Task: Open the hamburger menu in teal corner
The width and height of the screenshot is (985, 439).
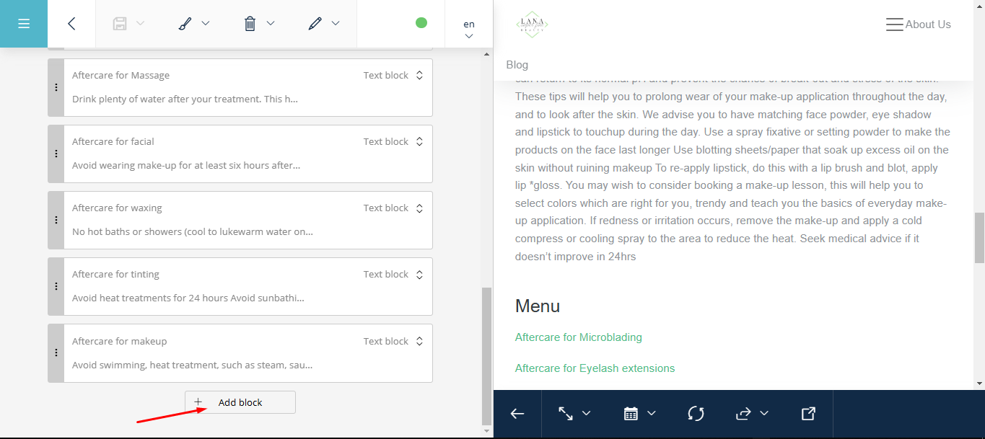Action: tap(24, 24)
